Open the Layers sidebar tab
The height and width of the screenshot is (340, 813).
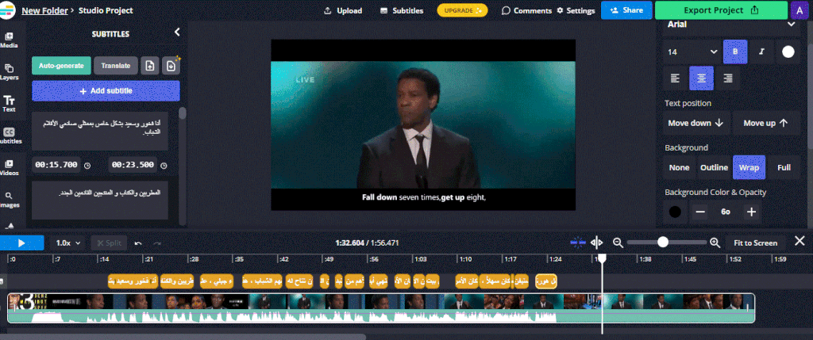(9, 72)
